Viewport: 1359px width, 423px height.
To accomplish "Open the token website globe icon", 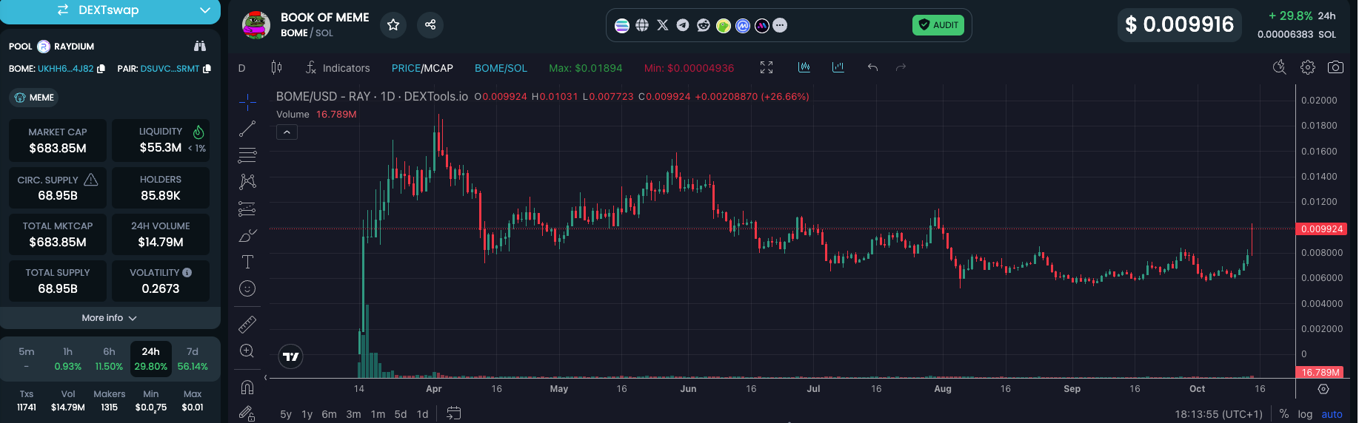I will click(642, 25).
